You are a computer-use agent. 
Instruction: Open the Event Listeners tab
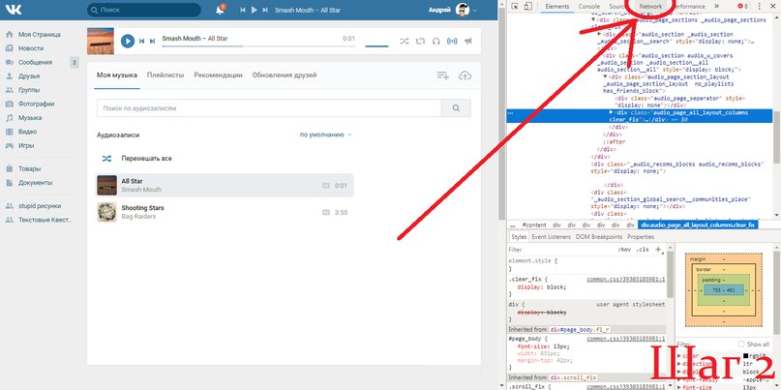(x=551, y=237)
